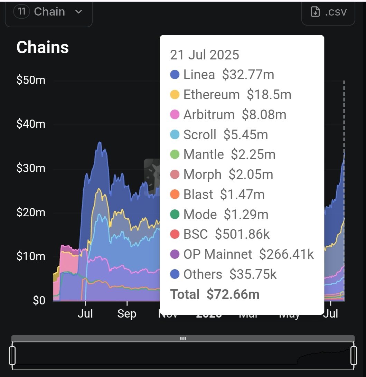Click the Blast orange legend dot
This screenshot has height=377, width=366.
tap(175, 194)
